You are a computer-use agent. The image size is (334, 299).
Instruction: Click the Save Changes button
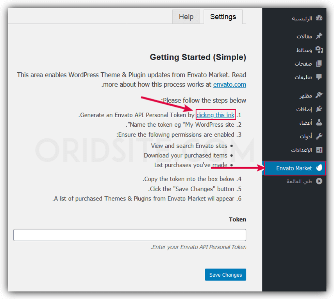coord(225,275)
